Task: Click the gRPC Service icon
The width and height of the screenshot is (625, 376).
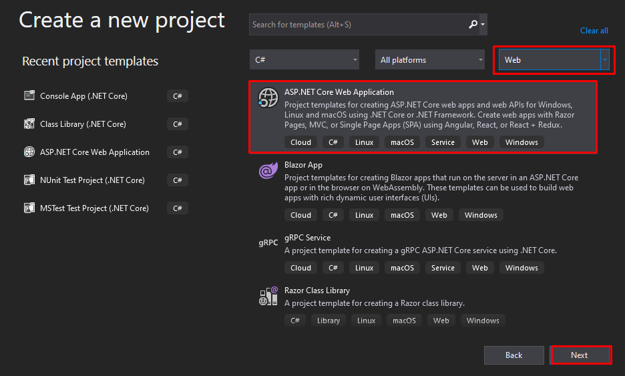Action: pyautogui.click(x=268, y=242)
